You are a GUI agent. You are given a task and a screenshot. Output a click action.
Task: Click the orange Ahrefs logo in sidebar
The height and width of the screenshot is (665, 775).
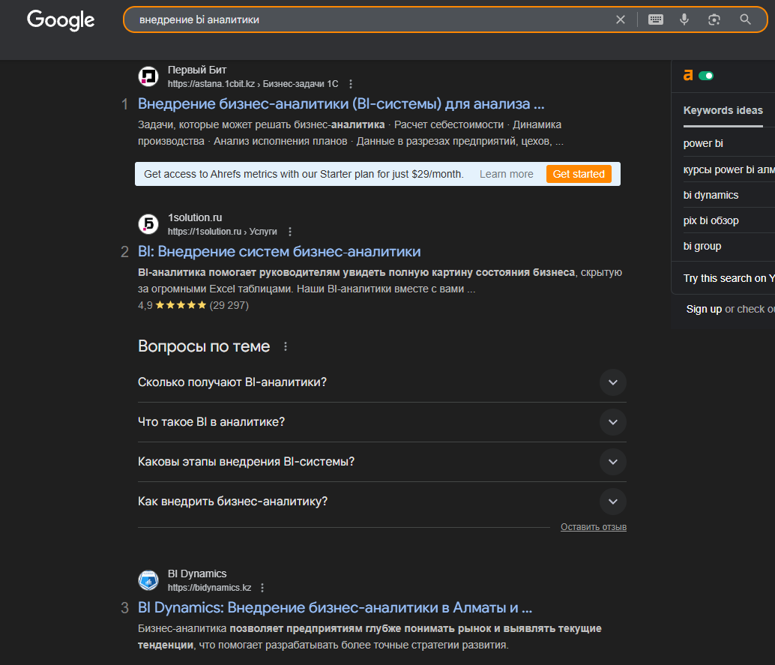pos(688,75)
